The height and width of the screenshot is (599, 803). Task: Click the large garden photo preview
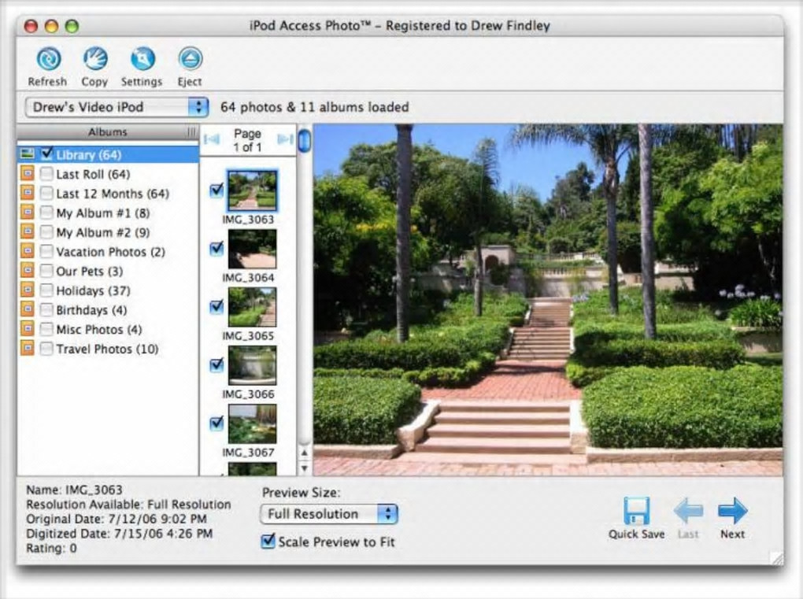pos(548,300)
